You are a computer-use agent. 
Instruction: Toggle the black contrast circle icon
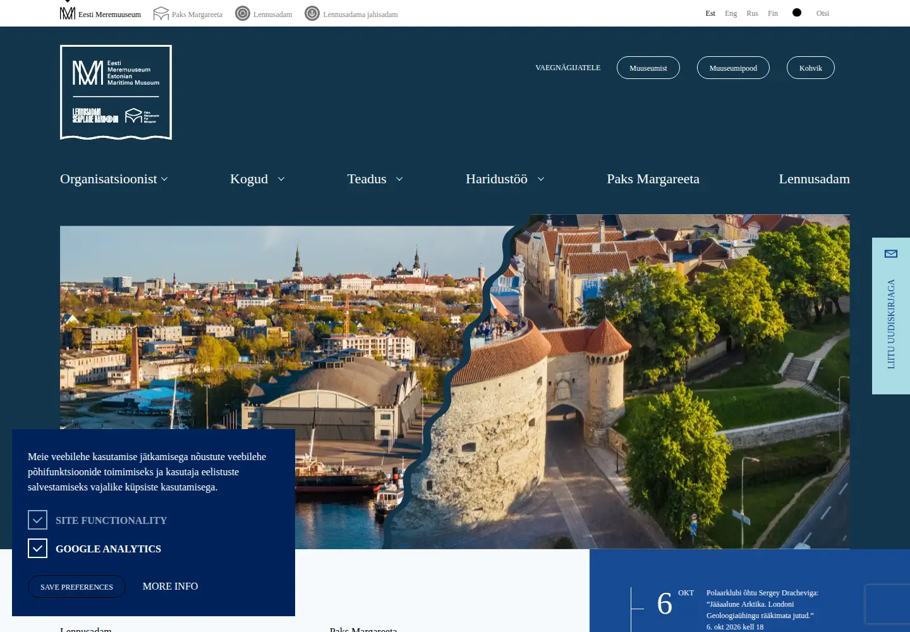(x=797, y=13)
